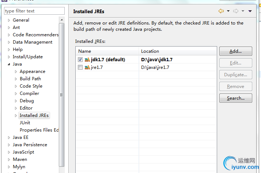Select Java Persistence in the tree
The image size is (261, 173).
pos(30,145)
